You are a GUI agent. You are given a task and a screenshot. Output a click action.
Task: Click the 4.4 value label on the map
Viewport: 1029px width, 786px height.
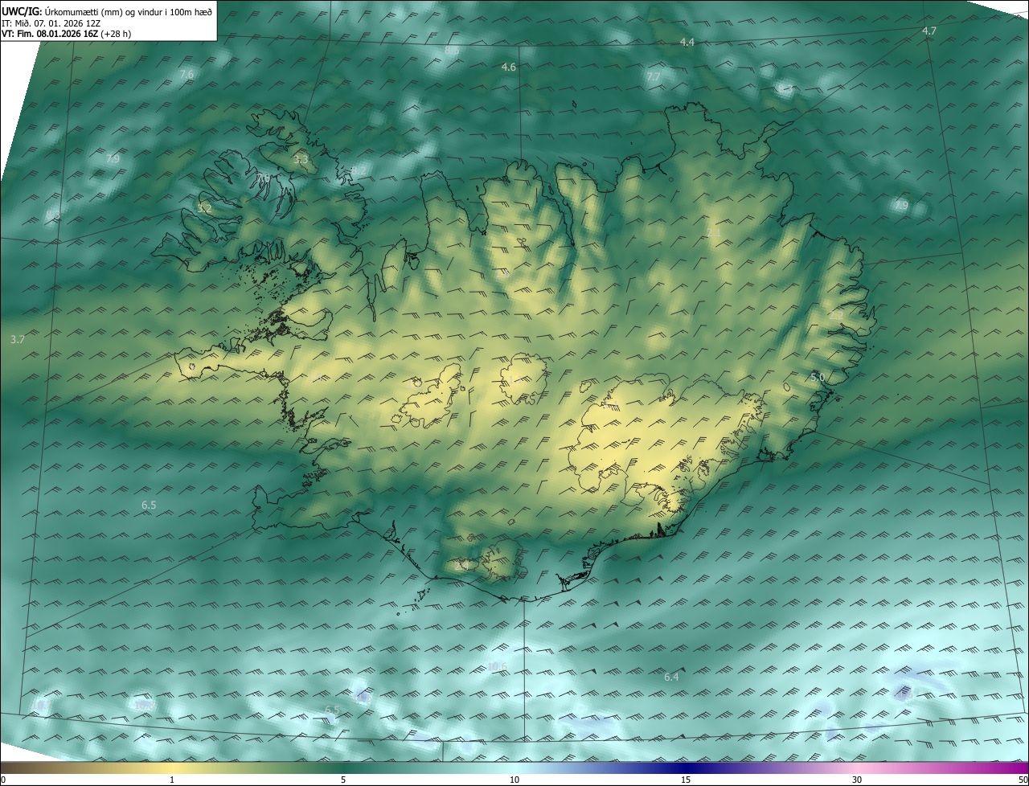[x=687, y=42]
